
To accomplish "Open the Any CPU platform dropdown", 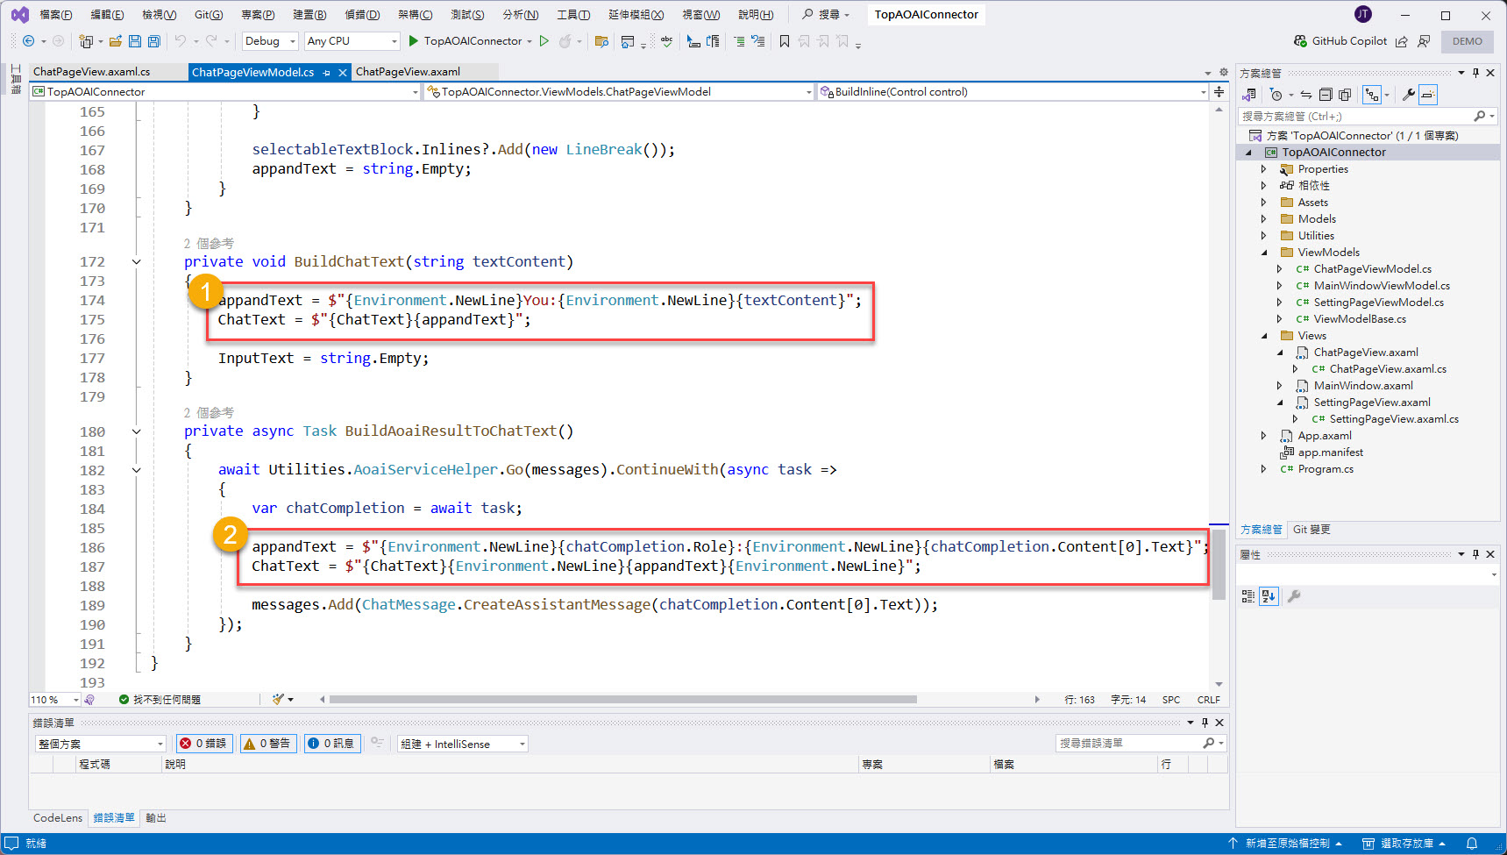I will (352, 41).
